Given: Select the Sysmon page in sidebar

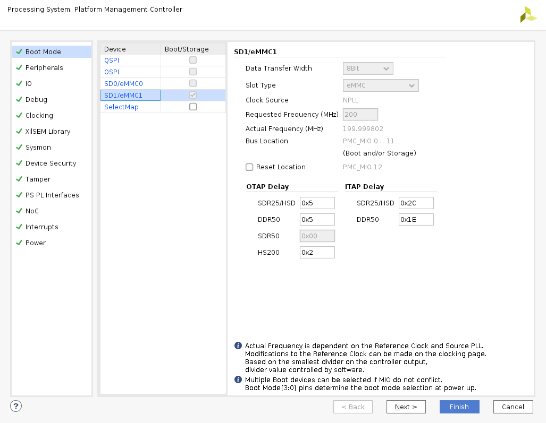Looking at the screenshot, I should click(x=38, y=147).
